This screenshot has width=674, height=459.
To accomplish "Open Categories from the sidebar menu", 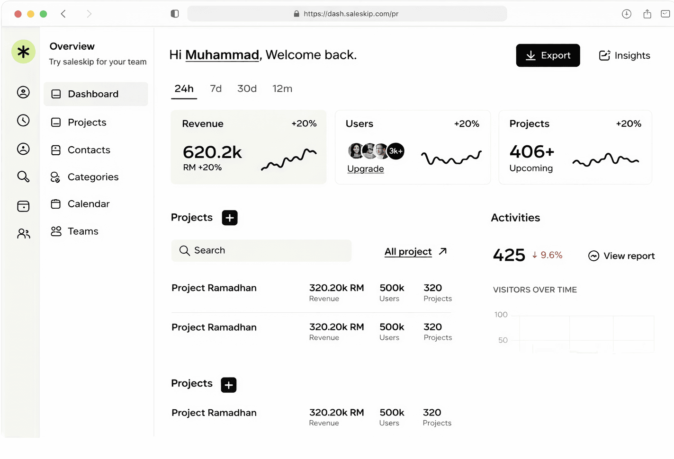I will 93,177.
